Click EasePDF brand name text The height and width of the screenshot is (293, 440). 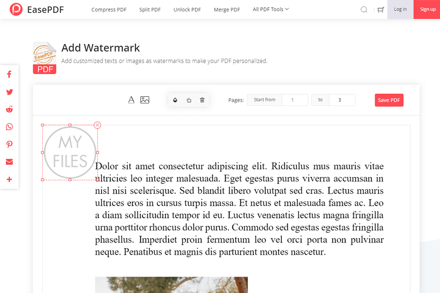click(45, 10)
